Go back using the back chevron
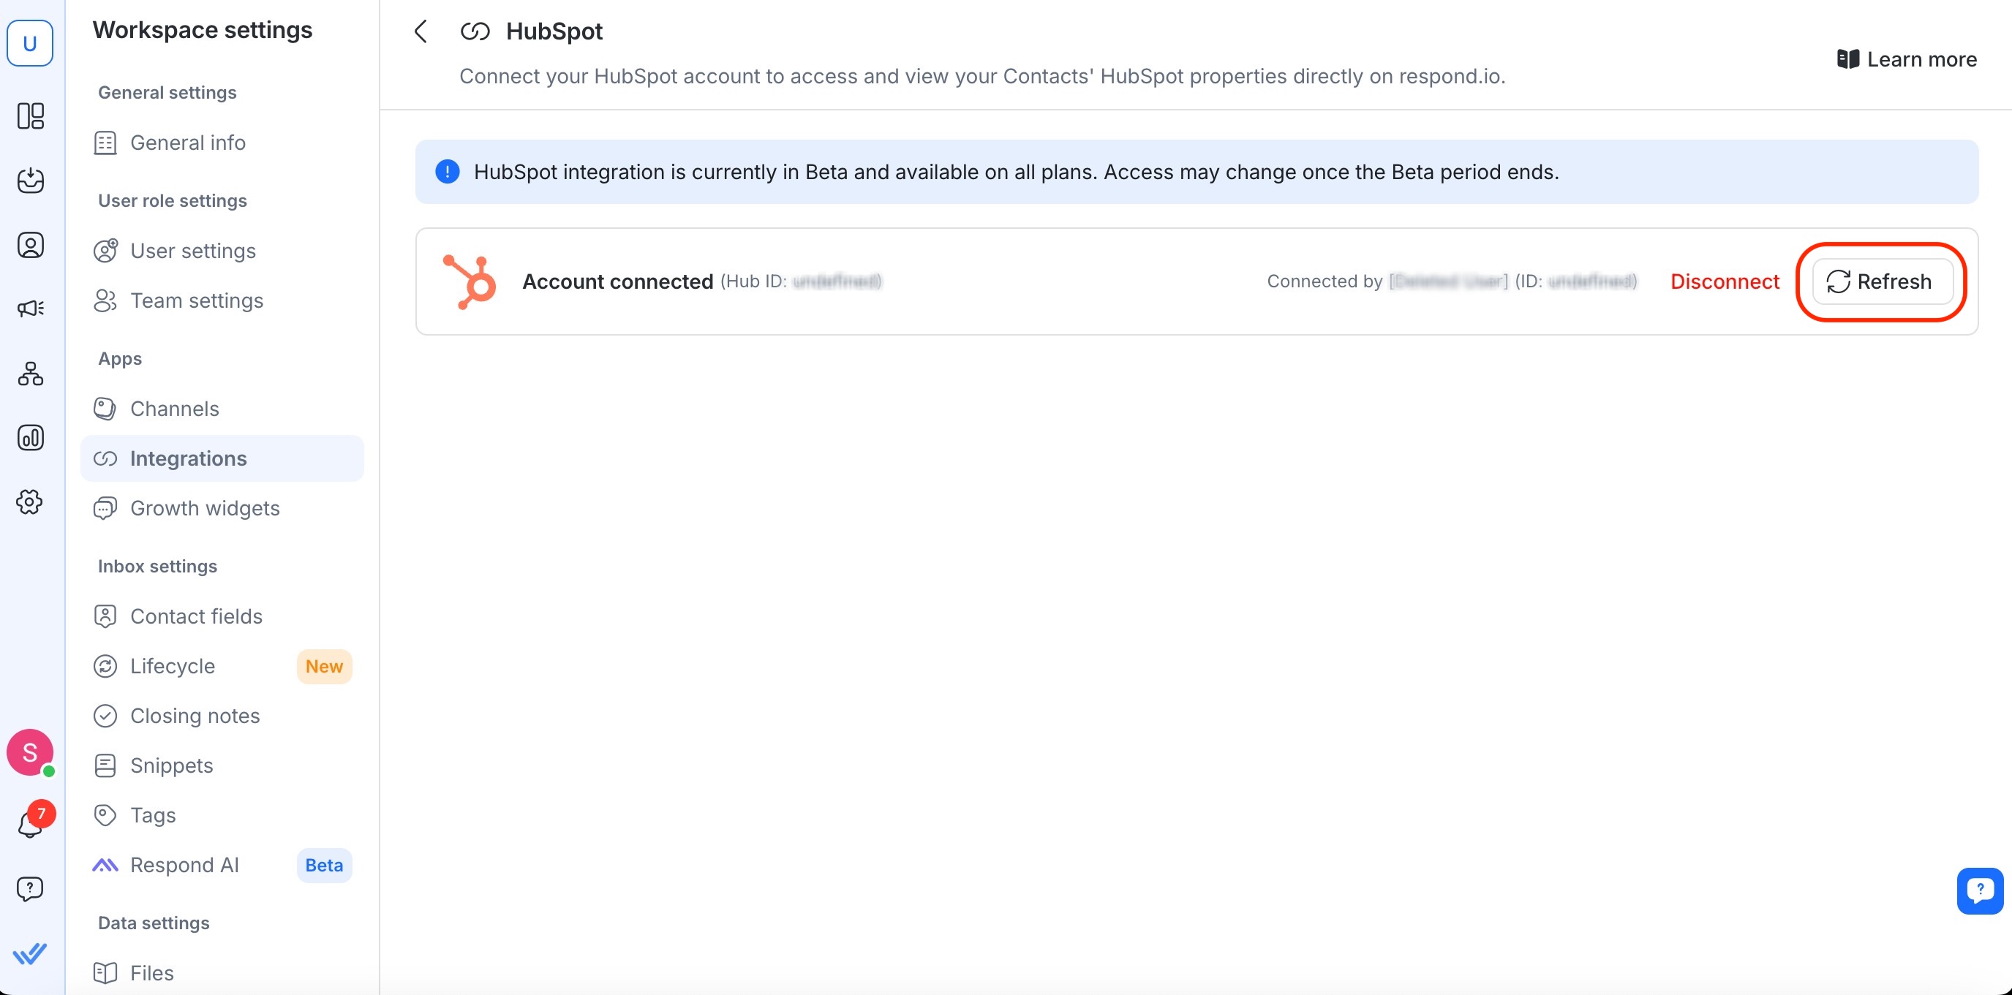Screen dimensions: 2012x995 421,31
